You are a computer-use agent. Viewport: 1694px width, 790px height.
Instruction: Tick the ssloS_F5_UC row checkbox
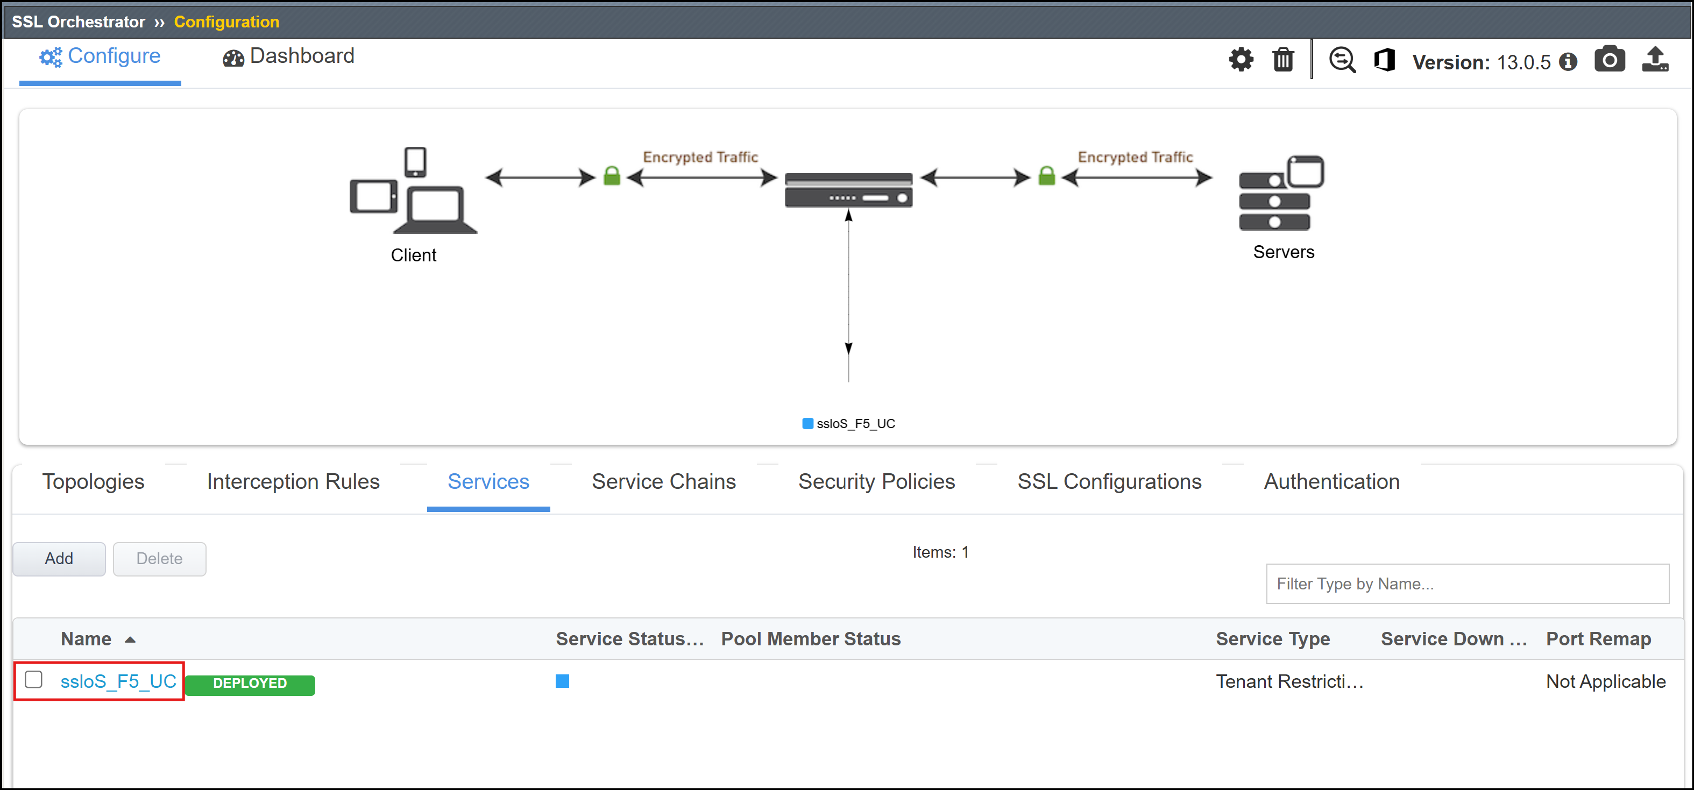(x=33, y=679)
